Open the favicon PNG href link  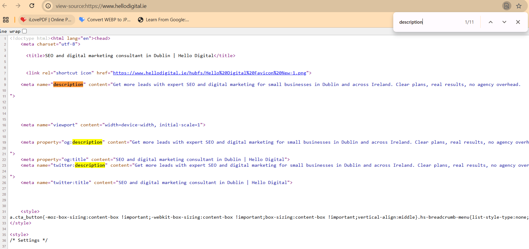pos(209,73)
